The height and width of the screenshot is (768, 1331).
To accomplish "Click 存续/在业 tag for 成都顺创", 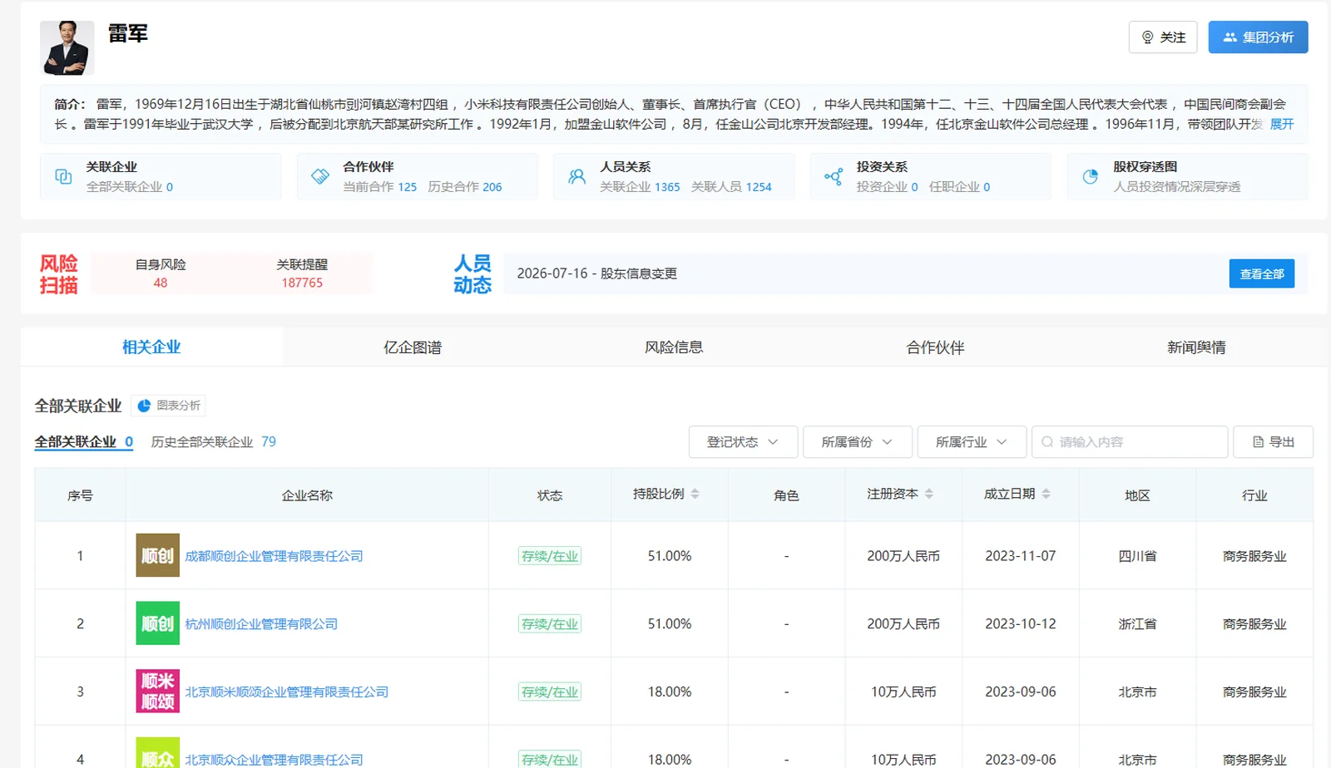I will pyautogui.click(x=549, y=556).
